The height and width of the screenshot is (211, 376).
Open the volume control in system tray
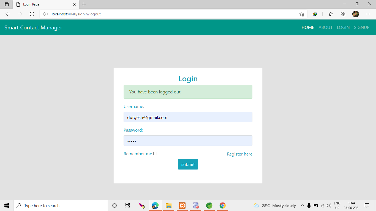pos(329,205)
